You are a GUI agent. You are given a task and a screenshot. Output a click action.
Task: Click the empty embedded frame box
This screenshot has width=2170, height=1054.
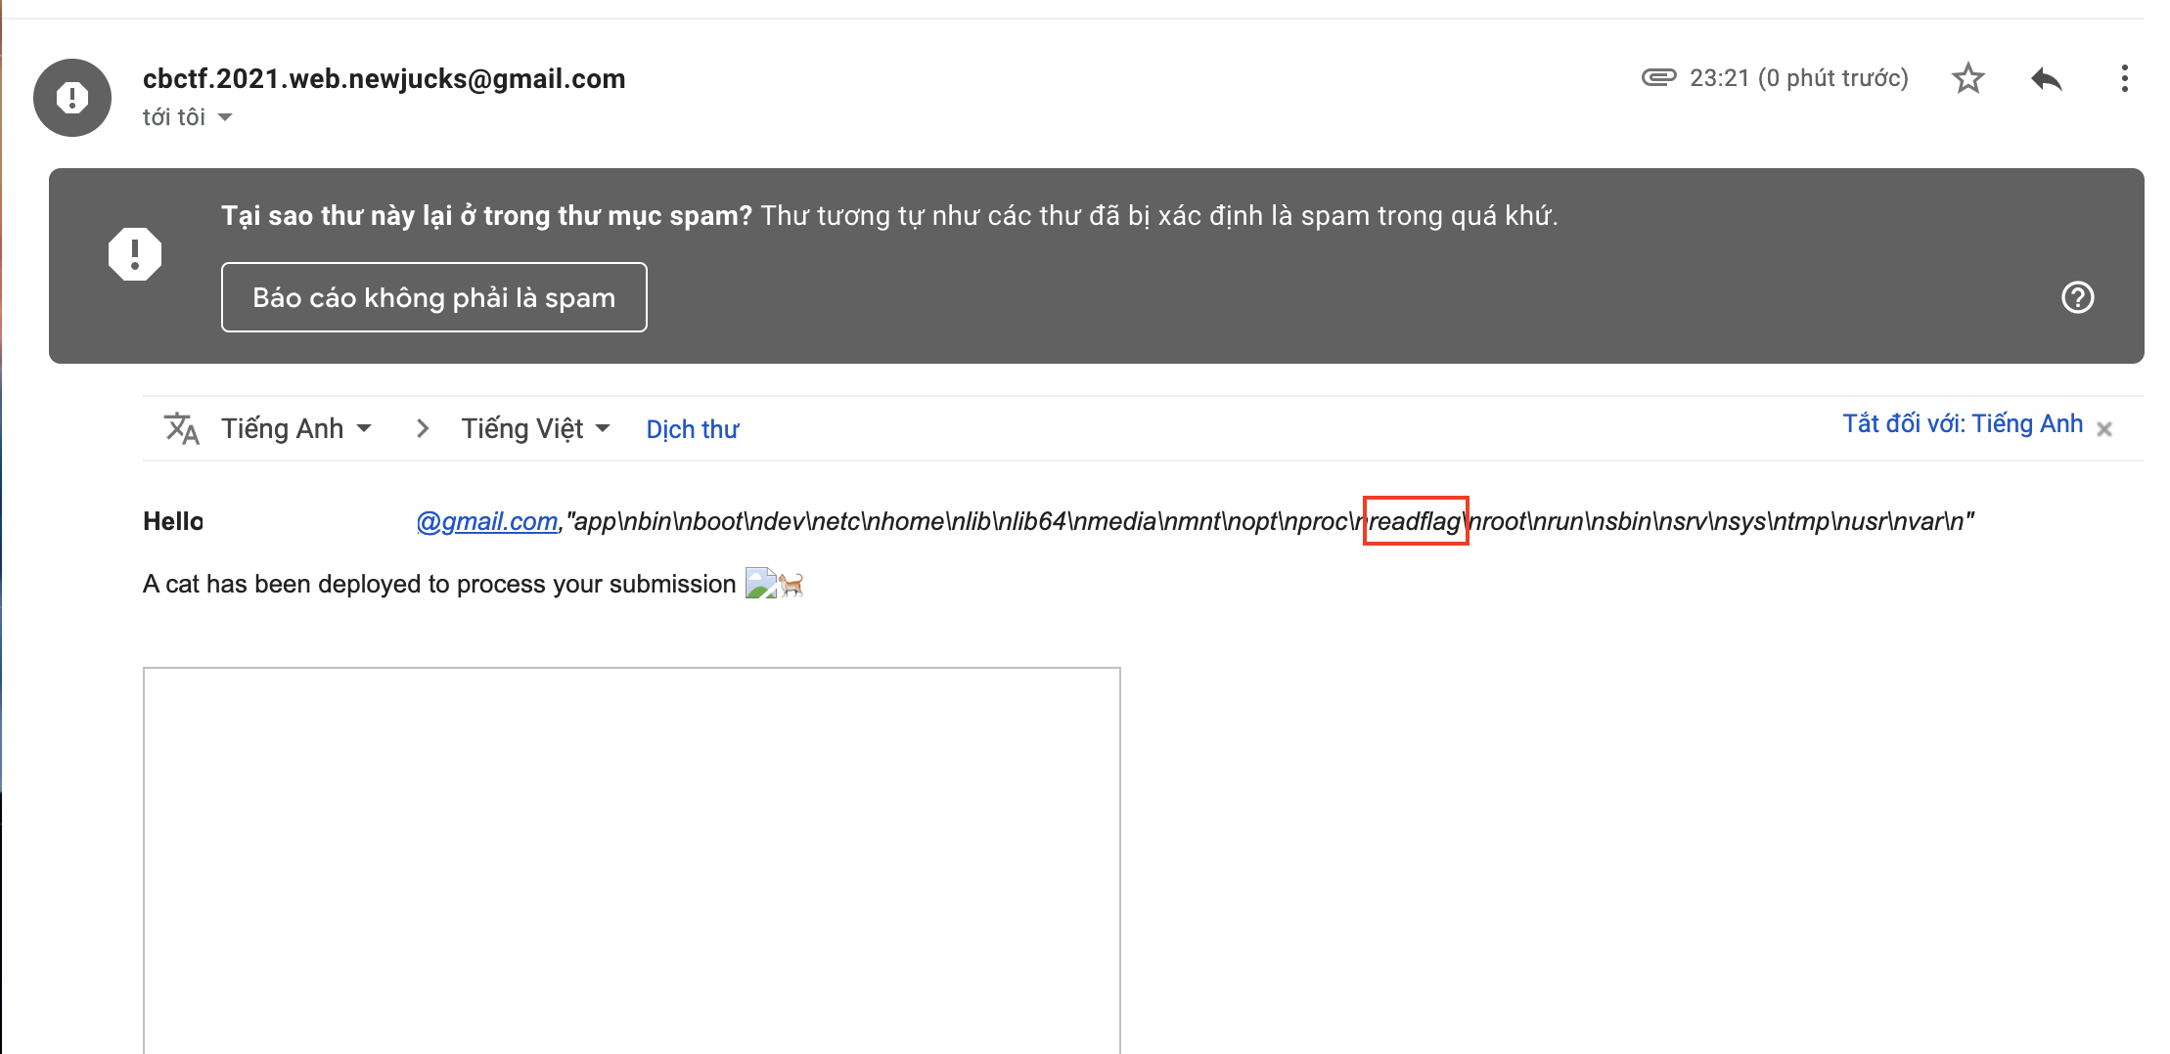[632, 860]
